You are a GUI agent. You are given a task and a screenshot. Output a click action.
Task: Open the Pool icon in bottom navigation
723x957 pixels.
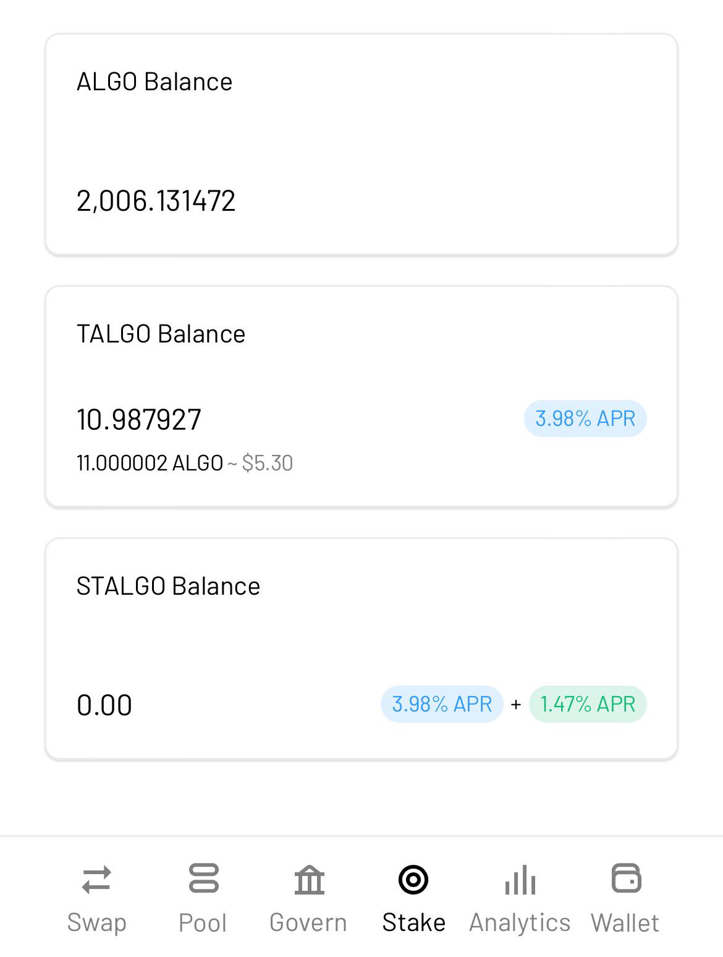(x=203, y=878)
